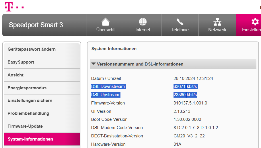The image size is (261, 148).
Task: Select Problembehandlung menu entry
Action: [28, 113]
